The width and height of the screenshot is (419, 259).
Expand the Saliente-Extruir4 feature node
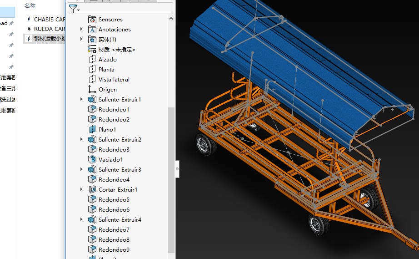pyautogui.click(x=81, y=219)
